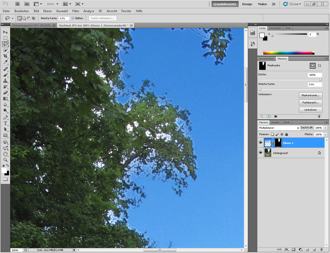330x253 pixels.
Task: Switch to the Himmel.jpg document tab
Action: pyautogui.click(x=32, y=26)
